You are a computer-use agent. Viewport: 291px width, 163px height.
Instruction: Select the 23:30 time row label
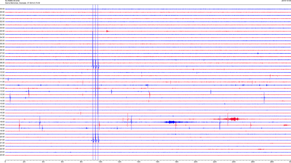pyautogui.click(x=2, y=155)
